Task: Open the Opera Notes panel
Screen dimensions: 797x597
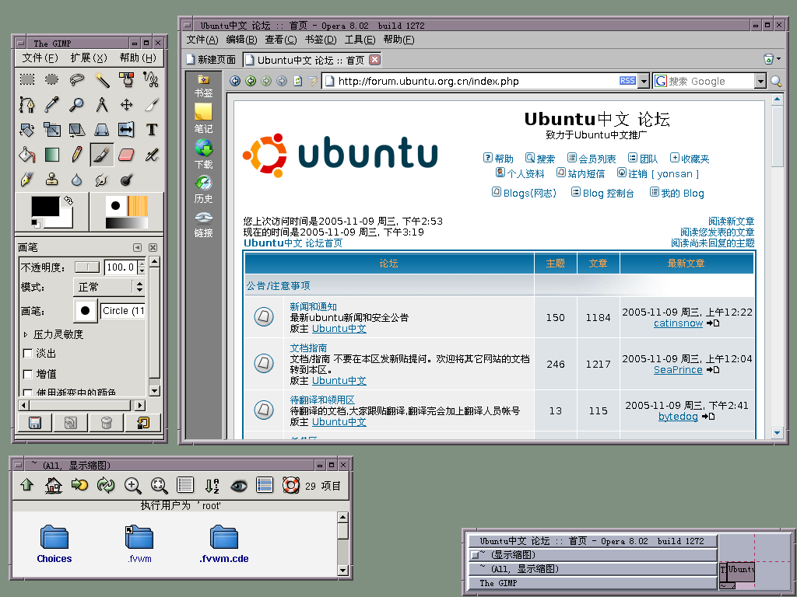Action: (x=203, y=118)
